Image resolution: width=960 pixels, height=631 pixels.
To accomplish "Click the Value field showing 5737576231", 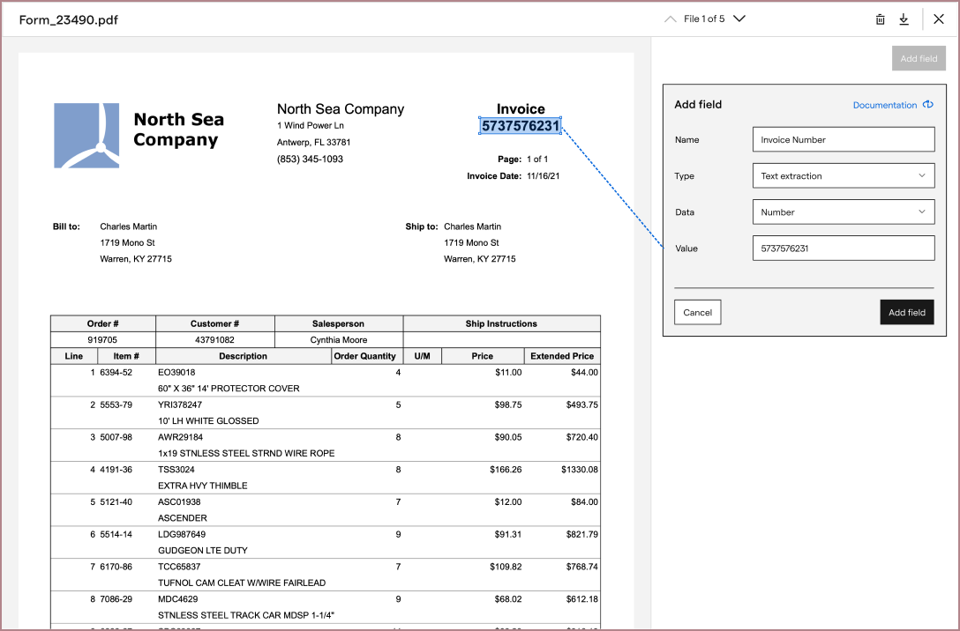I will (843, 249).
